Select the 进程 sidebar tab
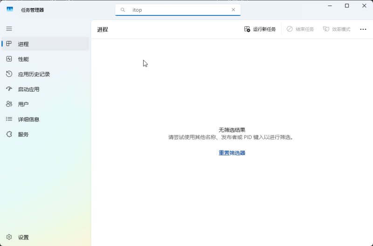The image size is (373, 246). pos(45,44)
